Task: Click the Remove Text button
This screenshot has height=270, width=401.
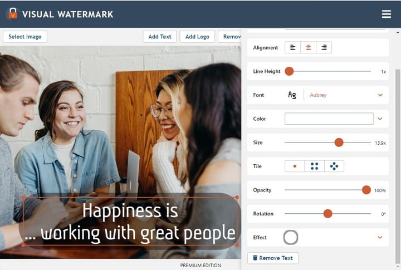Action: 272,258
